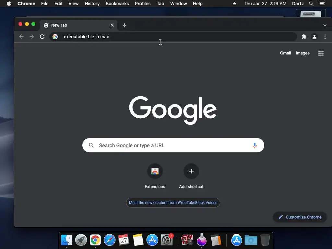Open the YouTubeBlack Voices promo link
The width and height of the screenshot is (332, 249).
click(173, 203)
